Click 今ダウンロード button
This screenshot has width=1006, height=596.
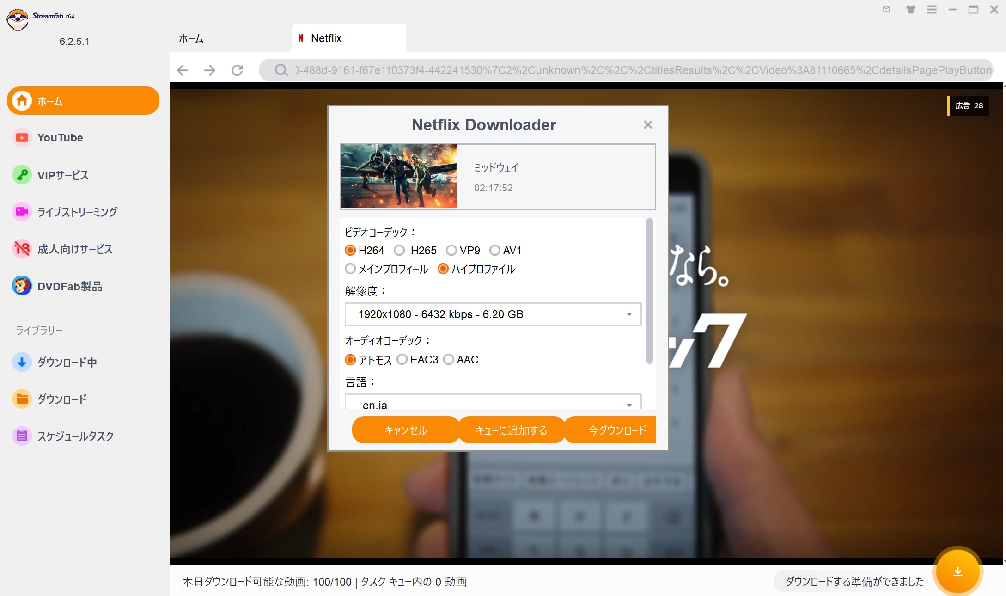click(x=610, y=430)
